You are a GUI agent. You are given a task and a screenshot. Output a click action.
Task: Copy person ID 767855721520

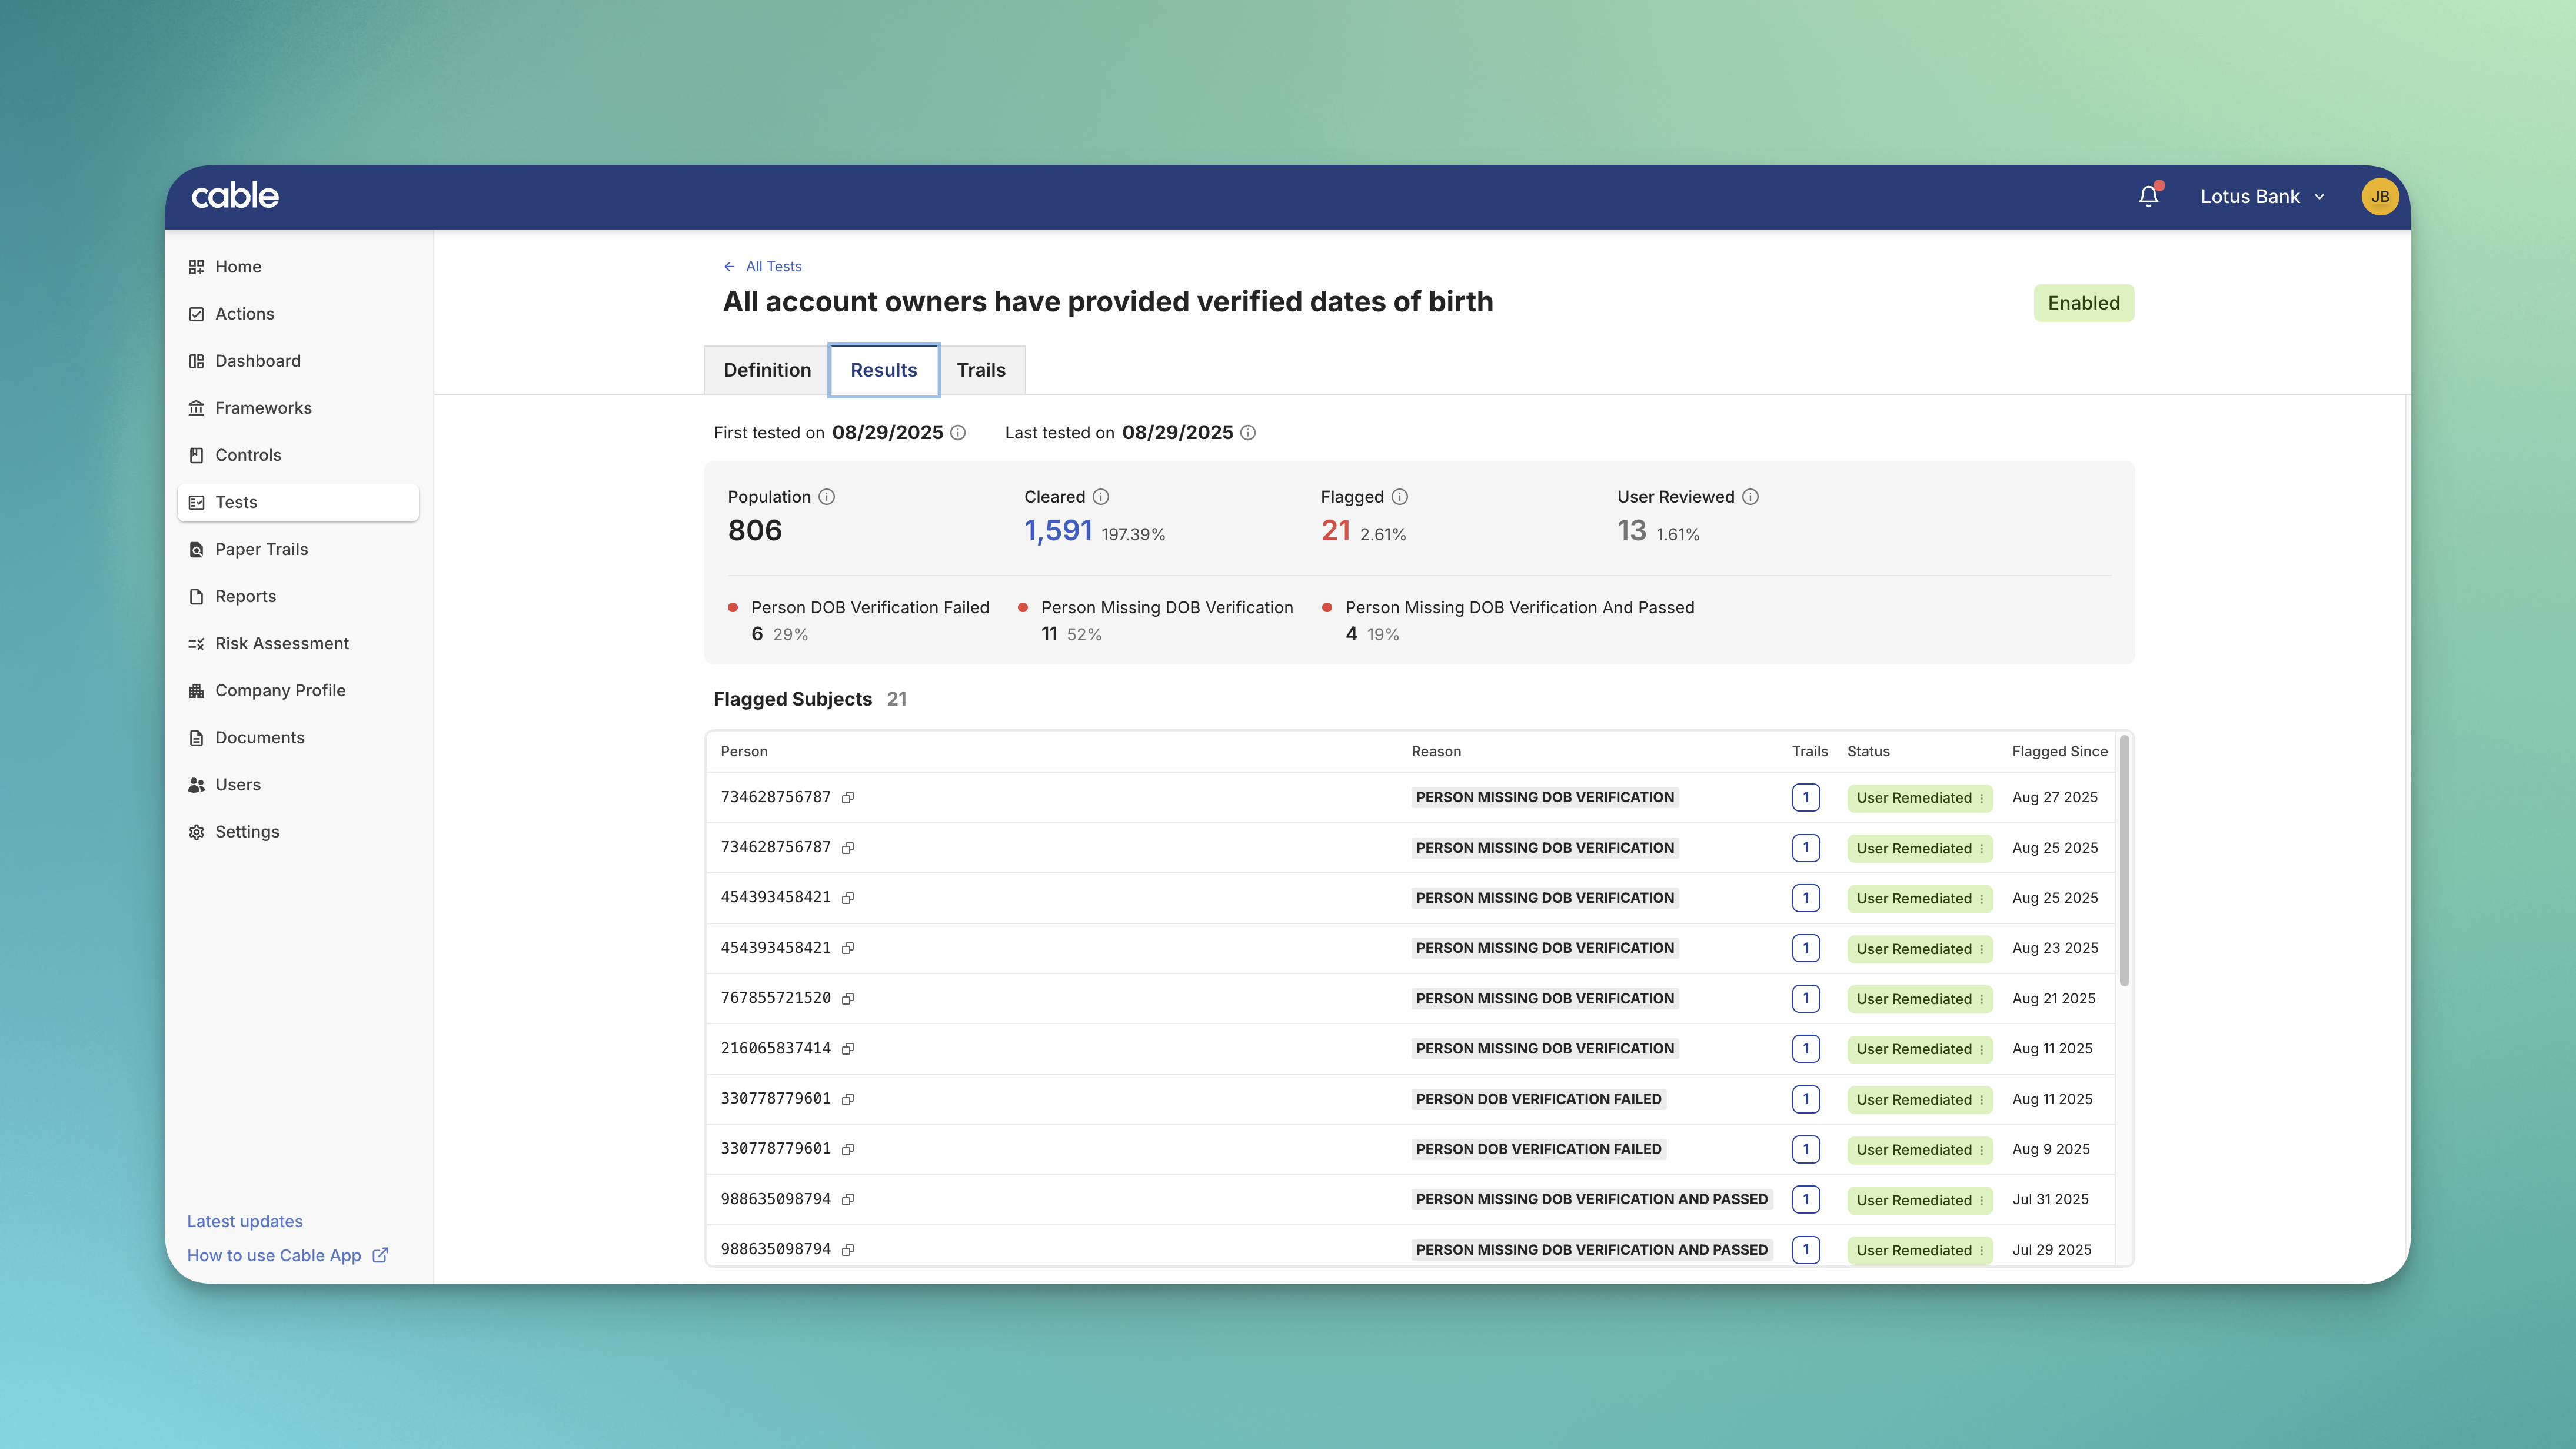pyautogui.click(x=847, y=998)
